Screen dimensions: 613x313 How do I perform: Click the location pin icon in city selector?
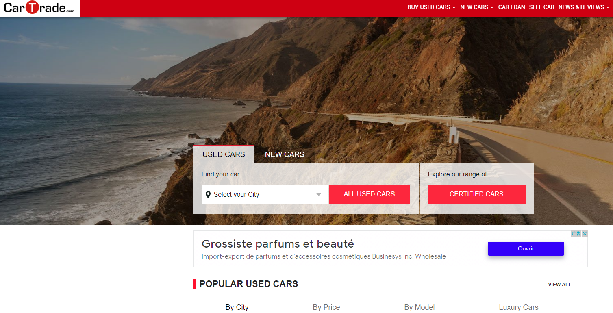coord(208,195)
